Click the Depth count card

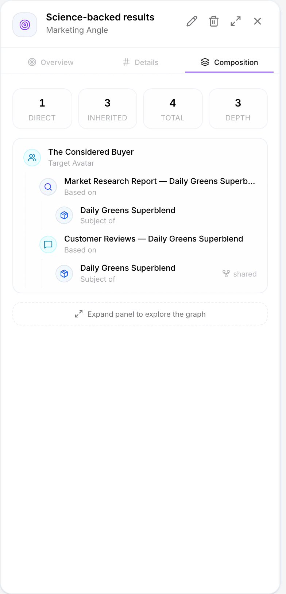point(238,109)
